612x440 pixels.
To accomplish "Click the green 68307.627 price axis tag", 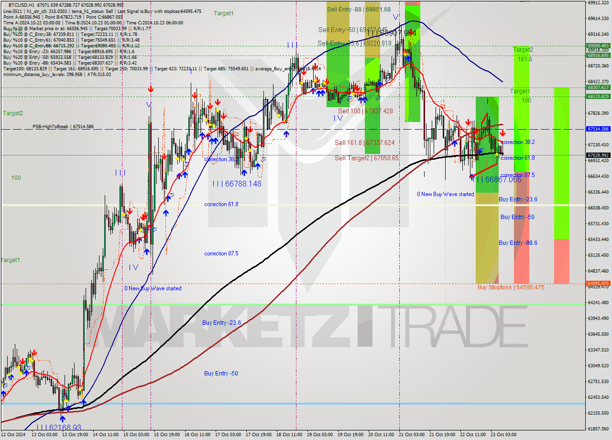I will pos(598,88).
